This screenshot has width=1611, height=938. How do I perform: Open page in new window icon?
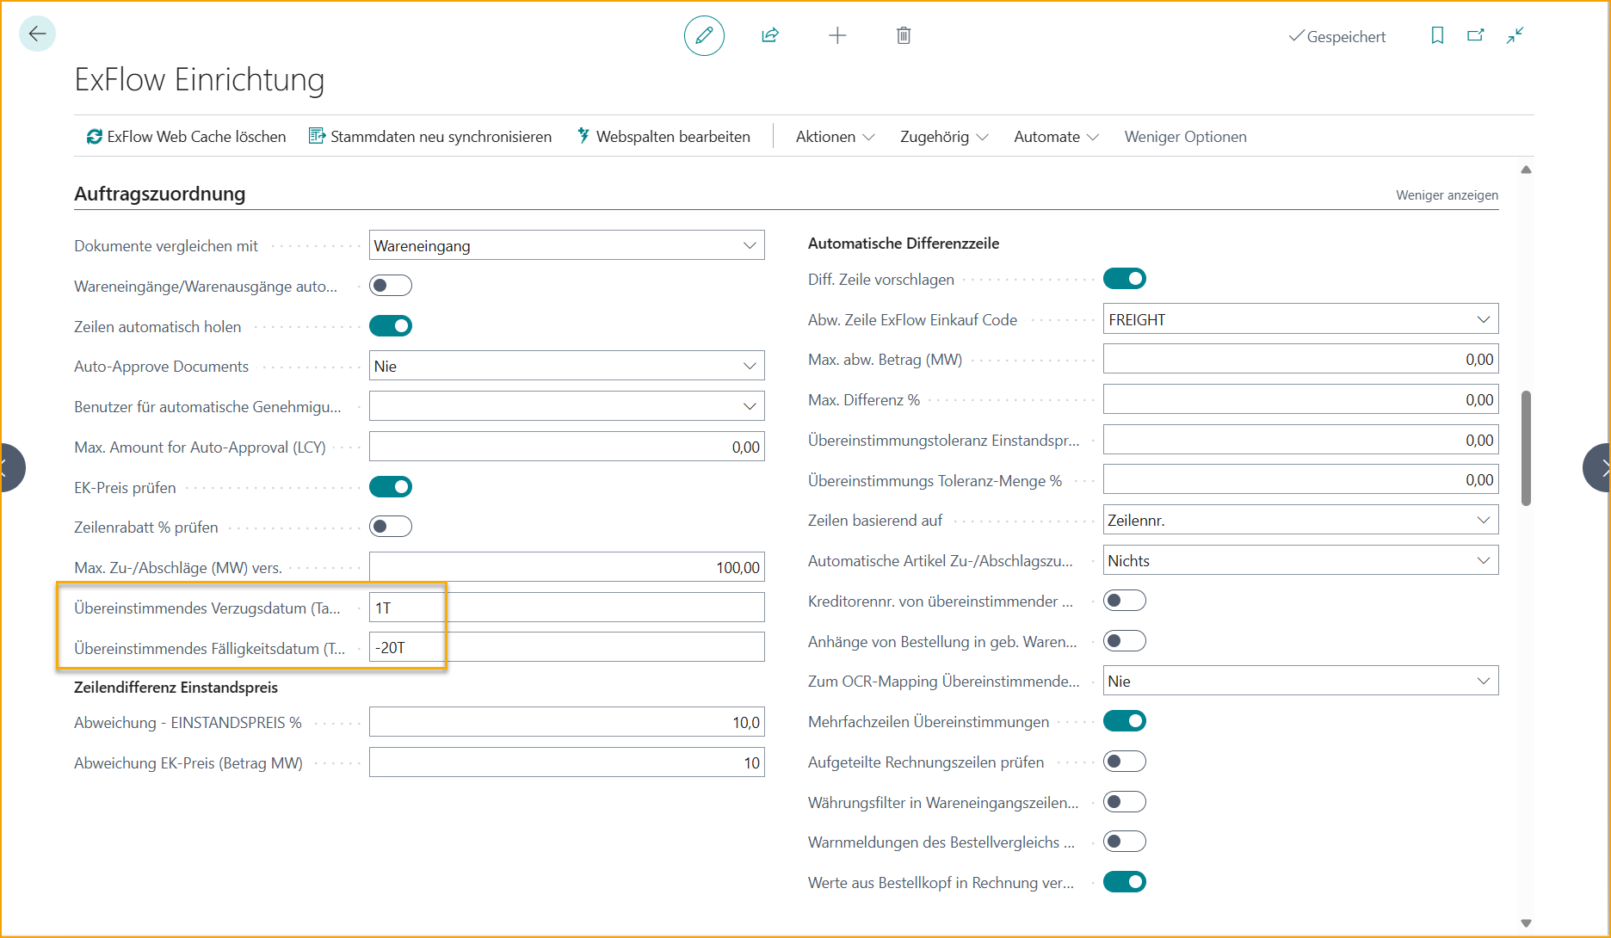click(1476, 35)
